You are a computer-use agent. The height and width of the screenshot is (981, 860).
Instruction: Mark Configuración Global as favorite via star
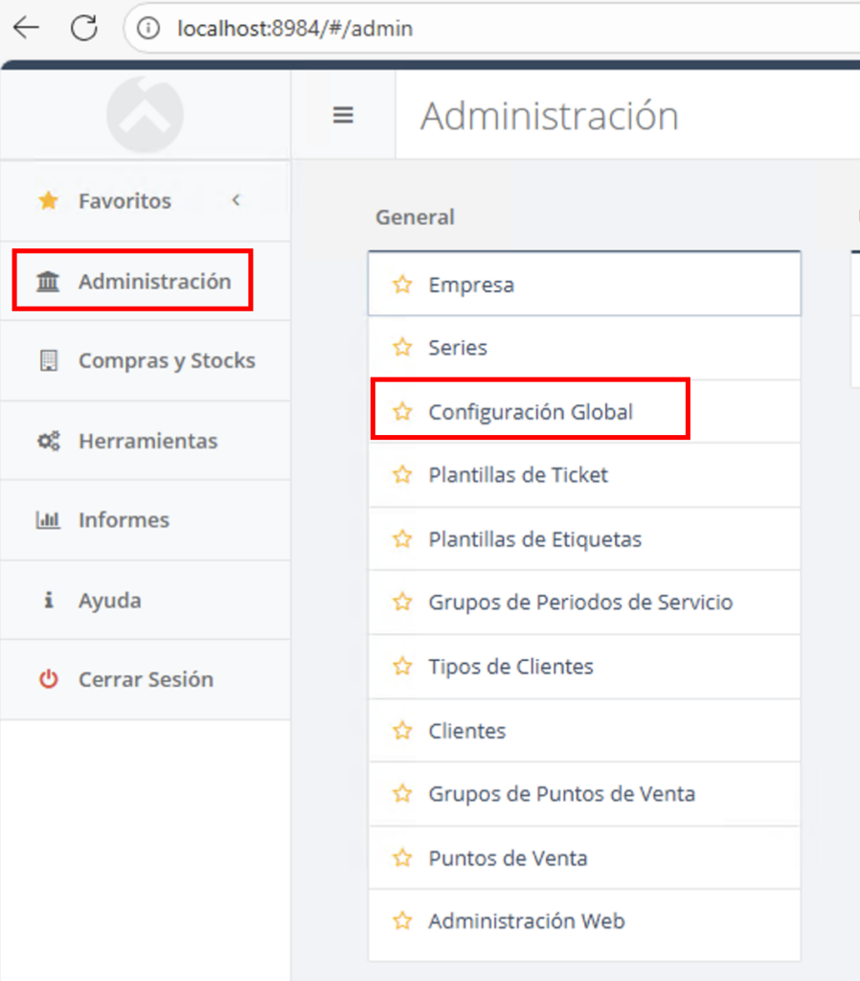402,412
